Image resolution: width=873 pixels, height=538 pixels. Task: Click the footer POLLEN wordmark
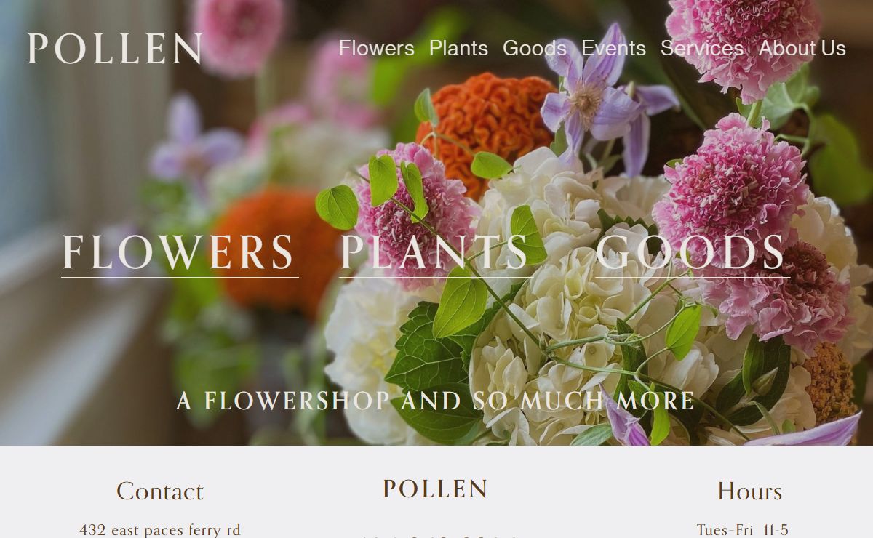436,489
